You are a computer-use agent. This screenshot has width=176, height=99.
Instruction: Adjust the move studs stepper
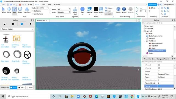pyautogui.click(x=69, y=12)
